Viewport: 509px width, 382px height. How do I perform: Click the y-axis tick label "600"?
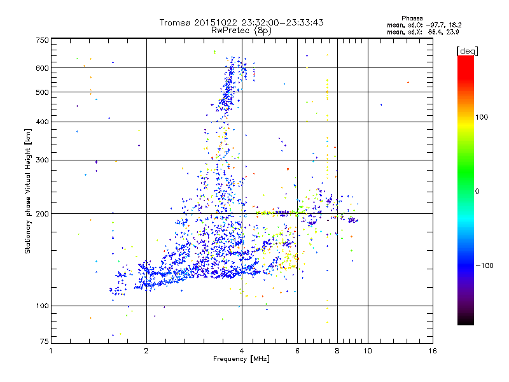pyautogui.click(x=42, y=68)
